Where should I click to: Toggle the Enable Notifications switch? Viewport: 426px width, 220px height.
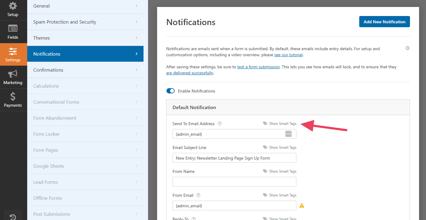(x=171, y=91)
